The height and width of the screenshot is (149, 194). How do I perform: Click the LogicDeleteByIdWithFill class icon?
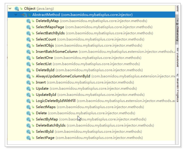28,101
